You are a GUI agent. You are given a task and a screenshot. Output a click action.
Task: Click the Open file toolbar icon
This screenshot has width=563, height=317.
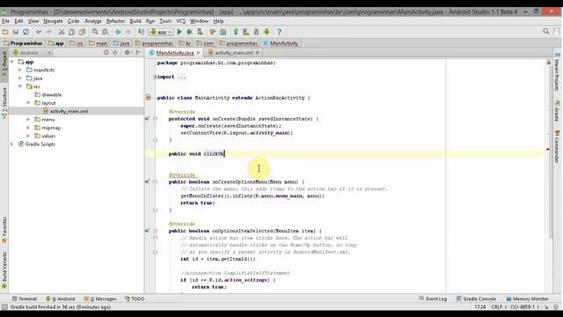pos(5,32)
